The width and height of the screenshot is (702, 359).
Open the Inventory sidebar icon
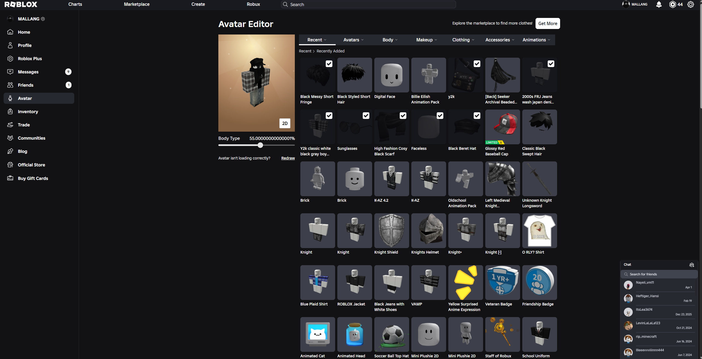[10, 111]
